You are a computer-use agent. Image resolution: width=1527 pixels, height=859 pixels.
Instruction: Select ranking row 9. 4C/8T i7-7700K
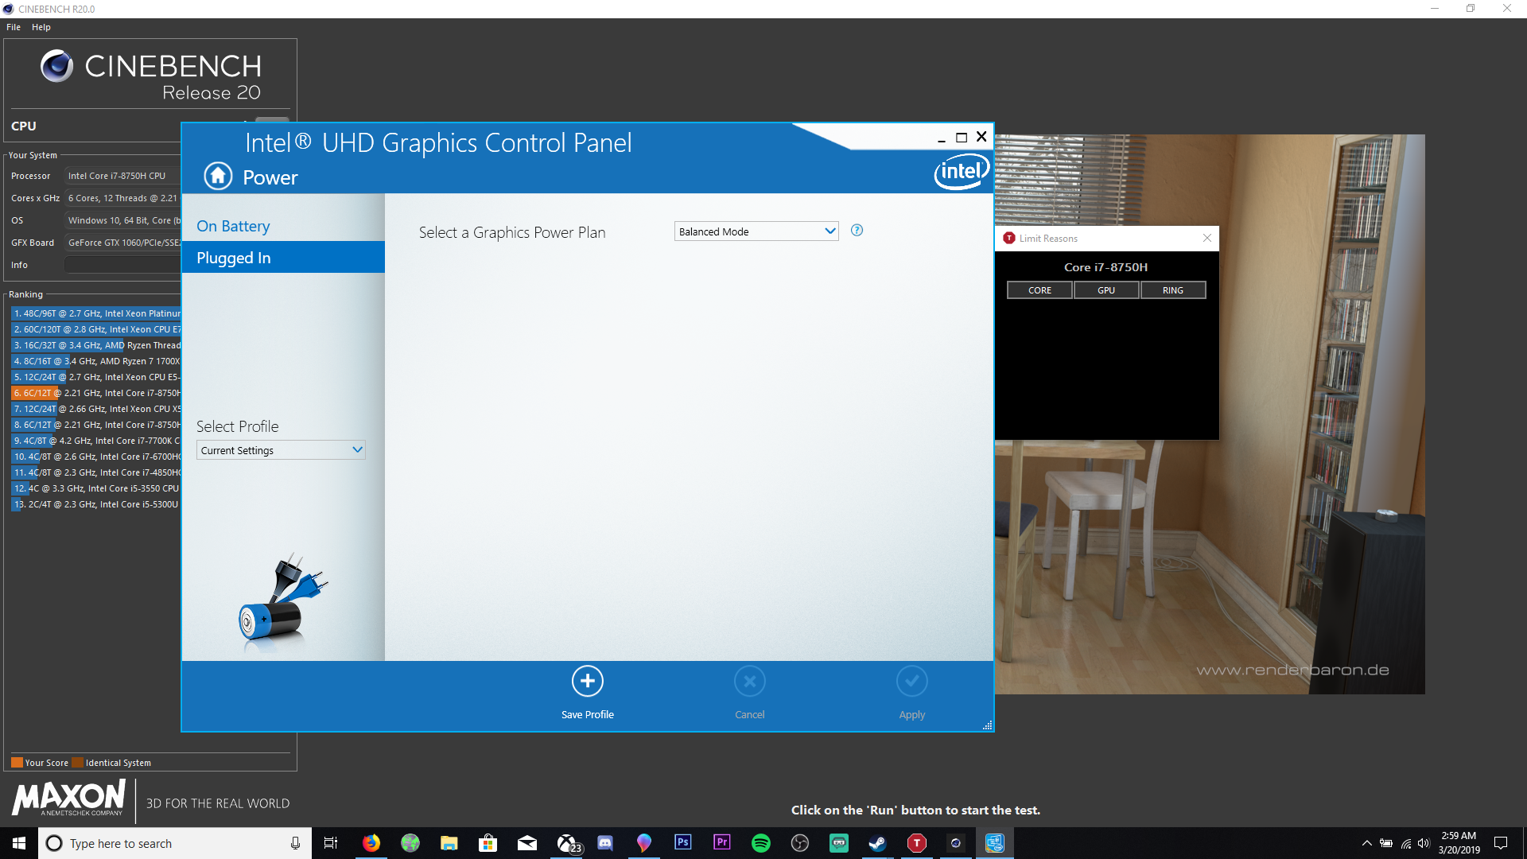96,441
